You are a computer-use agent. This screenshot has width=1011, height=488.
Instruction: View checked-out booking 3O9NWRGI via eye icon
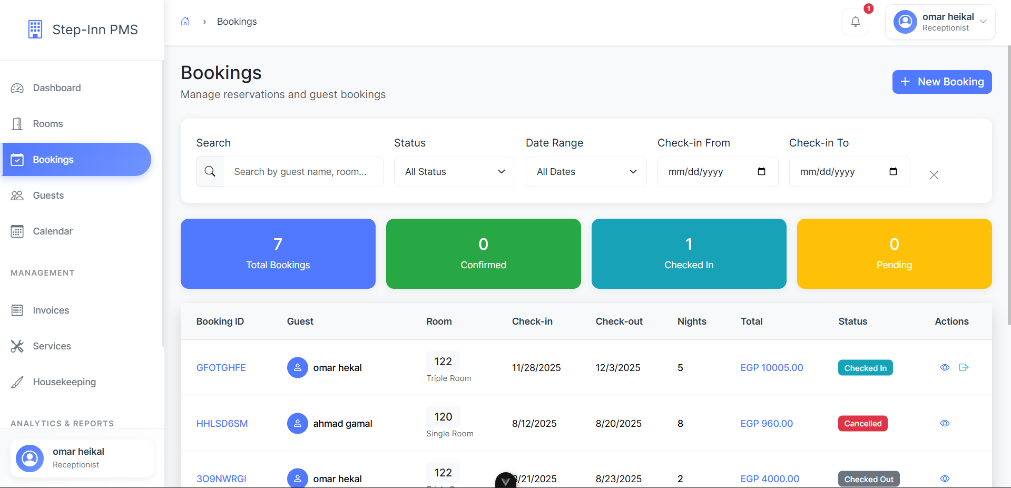point(945,479)
